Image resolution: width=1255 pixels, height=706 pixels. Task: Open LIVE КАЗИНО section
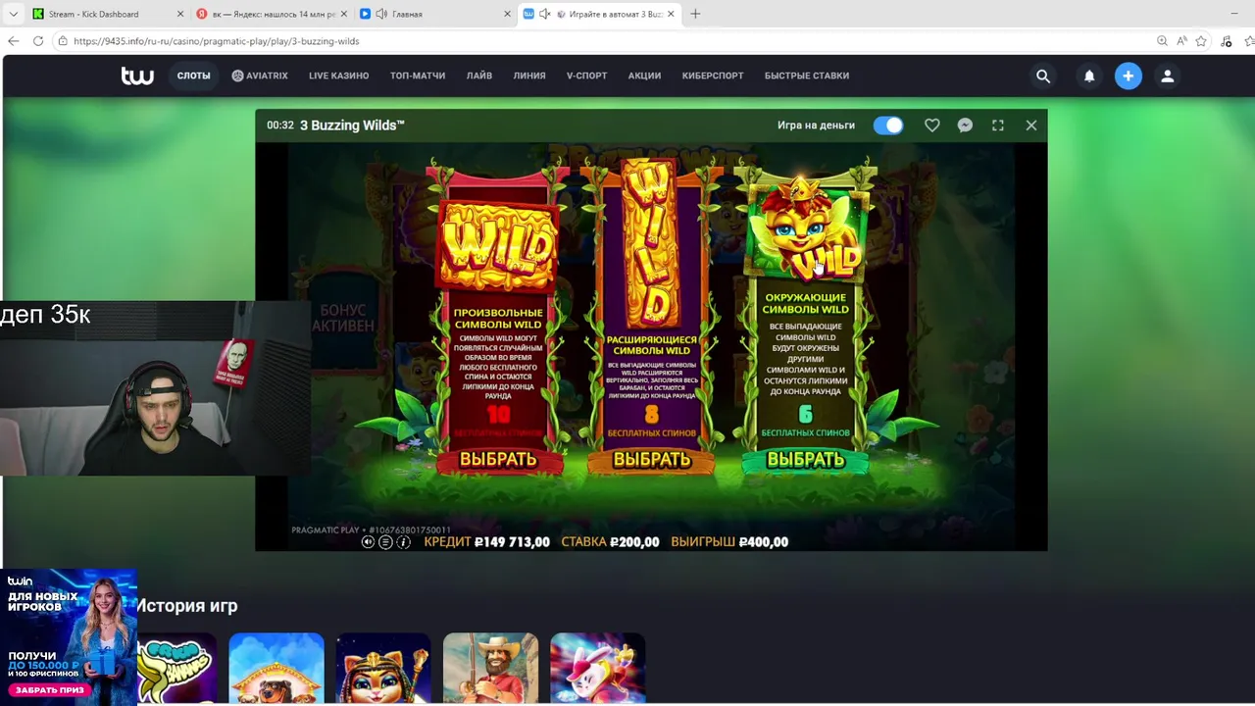[x=338, y=76]
